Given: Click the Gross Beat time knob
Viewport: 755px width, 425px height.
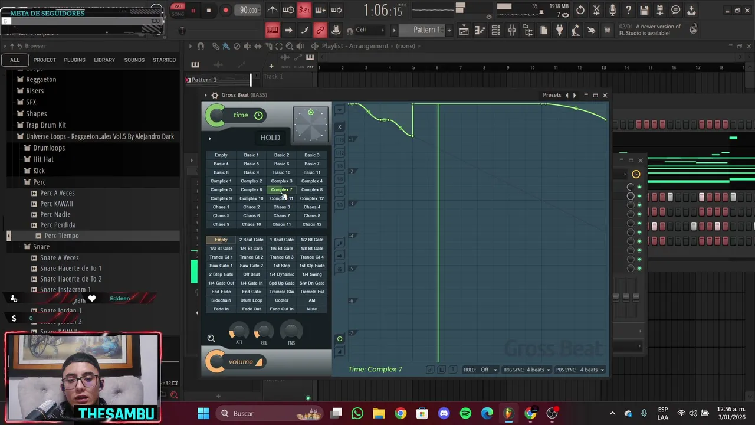Looking at the screenshot, I should tap(217, 115).
